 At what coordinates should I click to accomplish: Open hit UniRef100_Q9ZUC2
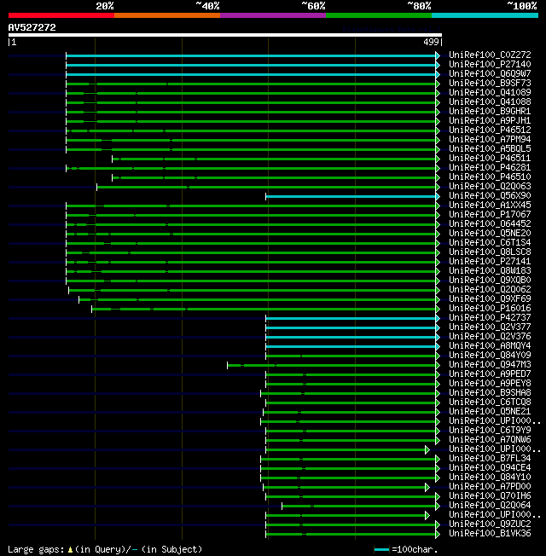[x=490, y=524]
